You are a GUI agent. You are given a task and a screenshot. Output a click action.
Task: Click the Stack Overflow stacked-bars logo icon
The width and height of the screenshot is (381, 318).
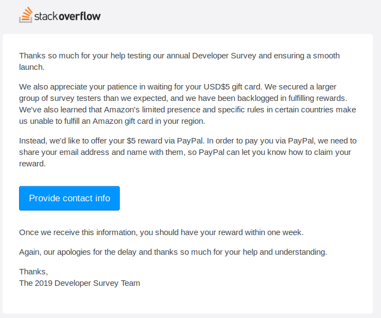coord(26,15)
